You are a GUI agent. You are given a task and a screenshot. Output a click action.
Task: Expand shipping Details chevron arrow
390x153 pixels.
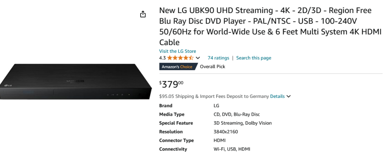[x=288, y=96]
